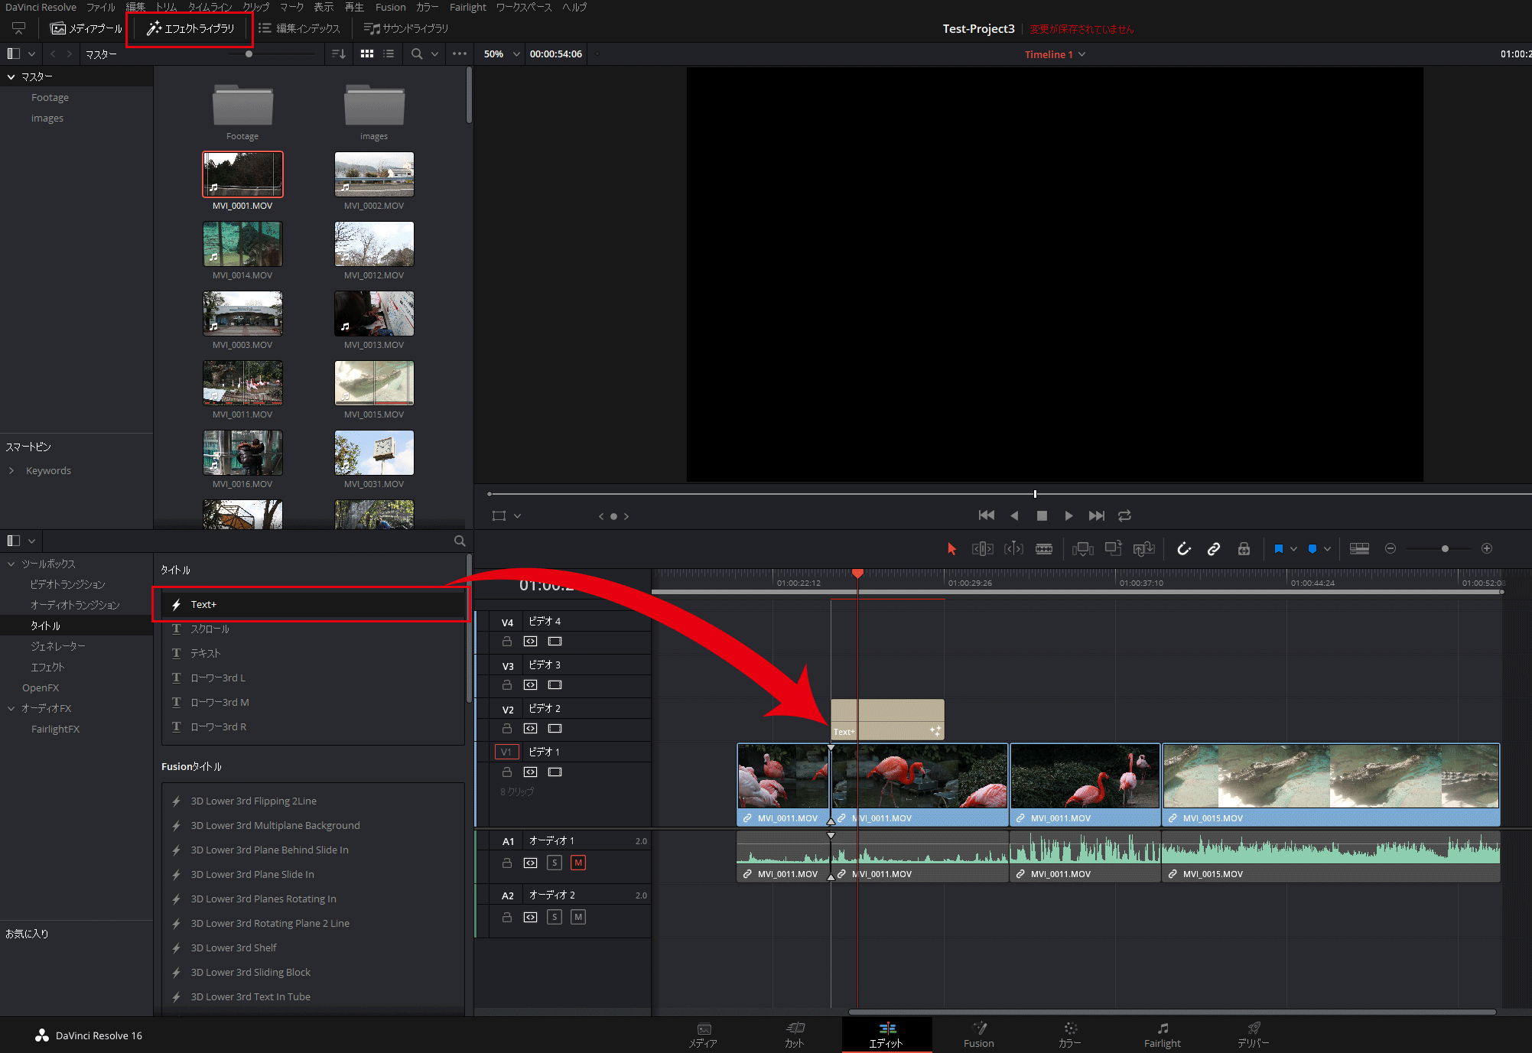Click the position lock icon in timeline toolbar
This screenshot has height=1053, width=1532.
(1244, 549)
